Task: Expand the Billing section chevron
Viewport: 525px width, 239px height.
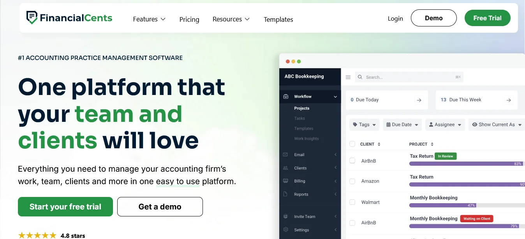Action: point(335,181)
